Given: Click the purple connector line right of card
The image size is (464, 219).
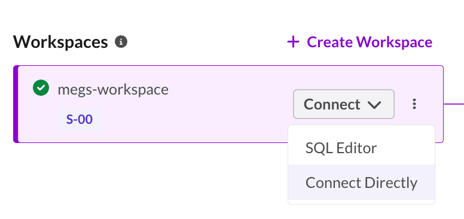Looking at the screenshot, I should coord(454,104).
